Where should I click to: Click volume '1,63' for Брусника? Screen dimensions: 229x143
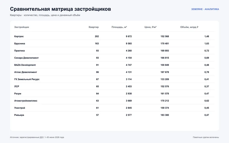tap(207, 43)
